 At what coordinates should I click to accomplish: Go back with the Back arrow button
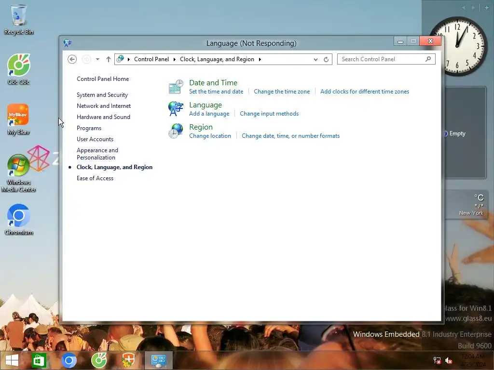72,59
